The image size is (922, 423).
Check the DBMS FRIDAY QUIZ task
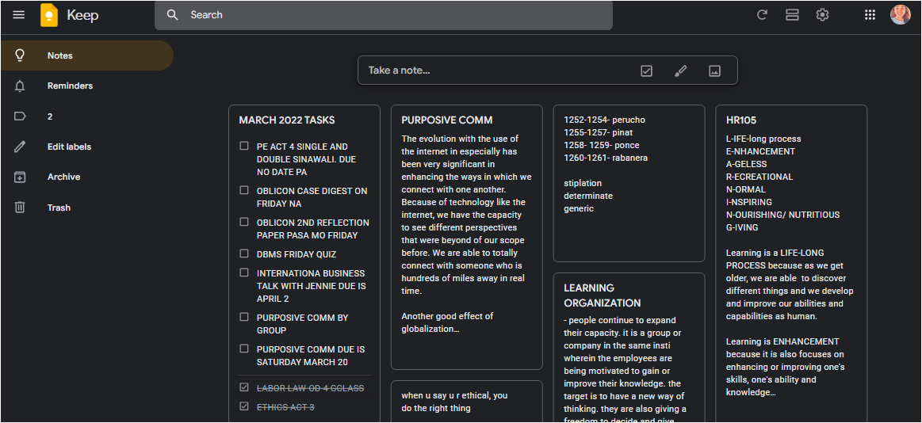(244, 253)
